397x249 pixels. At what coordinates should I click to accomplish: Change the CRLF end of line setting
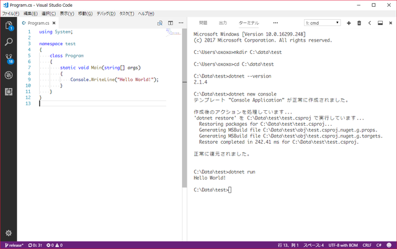pyautogui.click(x=367, y=245)
